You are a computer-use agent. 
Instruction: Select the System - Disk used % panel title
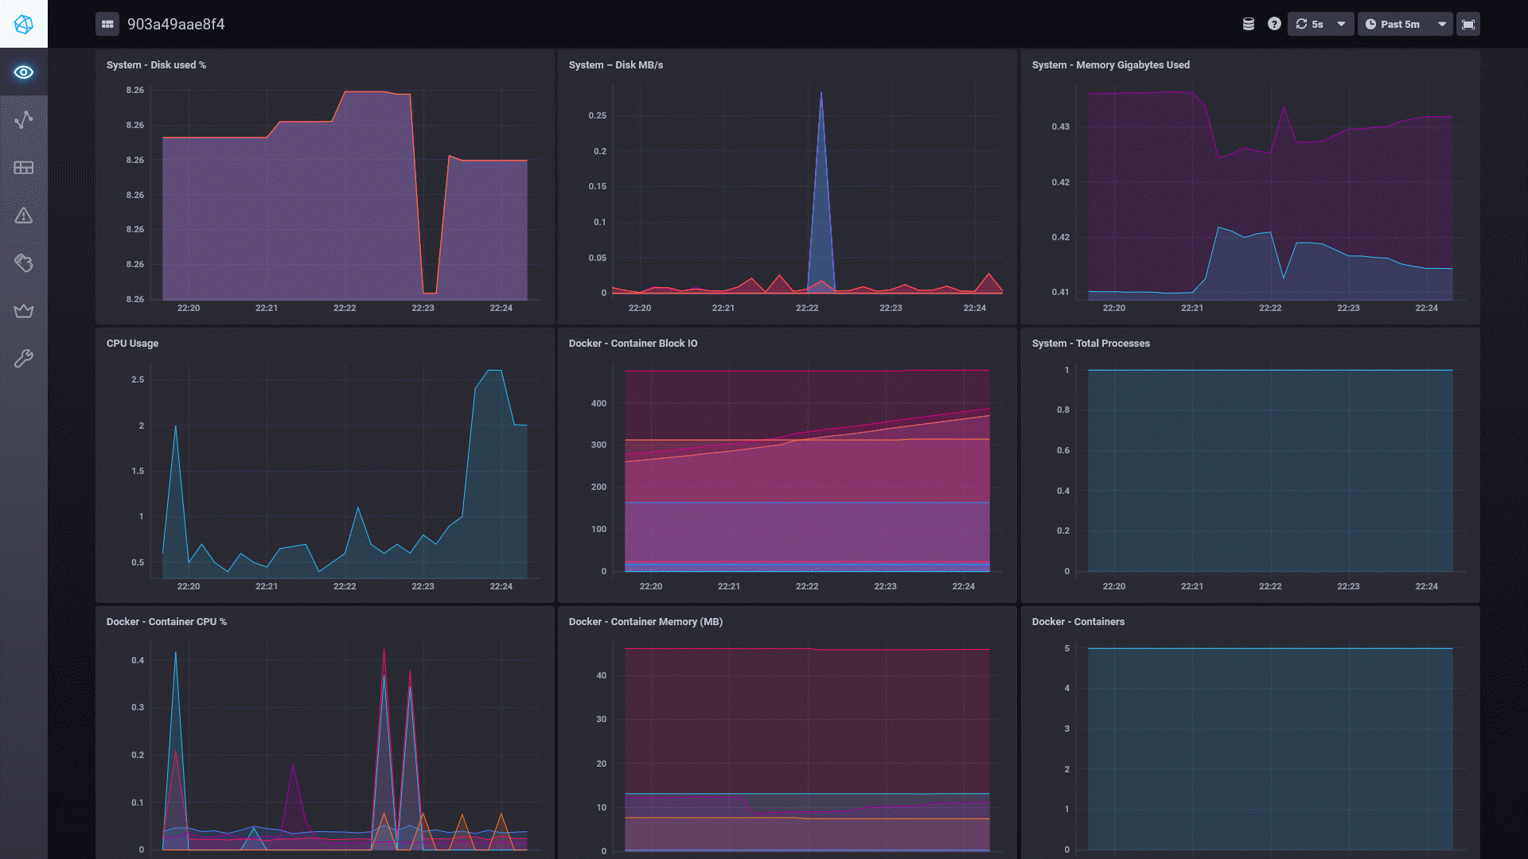coord(156,65)
